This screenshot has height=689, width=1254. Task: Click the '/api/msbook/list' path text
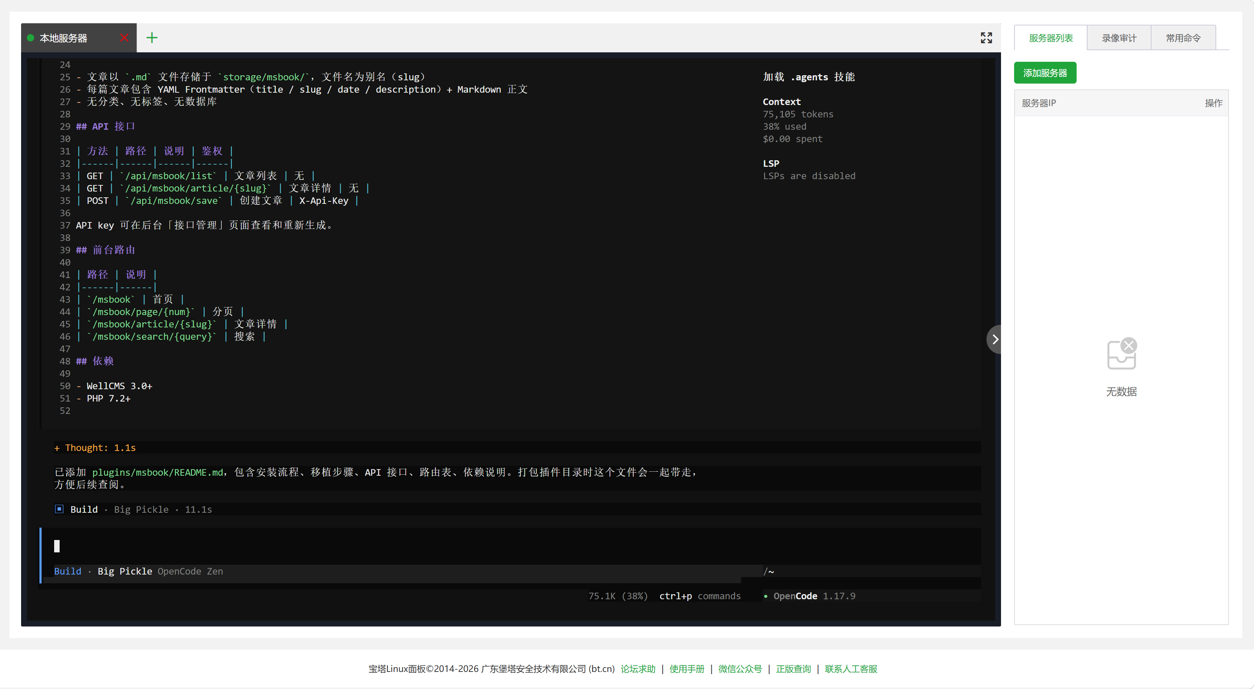168,176
